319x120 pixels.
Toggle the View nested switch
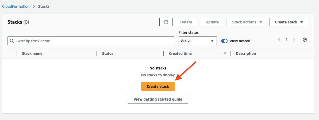224,41
